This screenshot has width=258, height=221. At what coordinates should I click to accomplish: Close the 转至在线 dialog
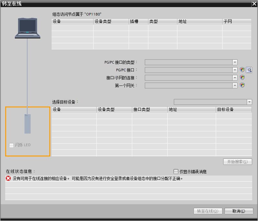click(254, 4)
